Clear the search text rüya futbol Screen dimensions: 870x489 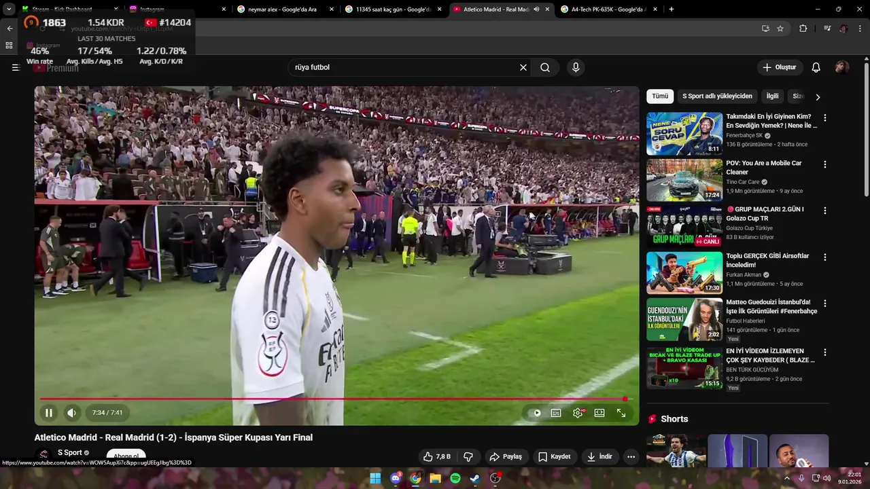(523, 67)
